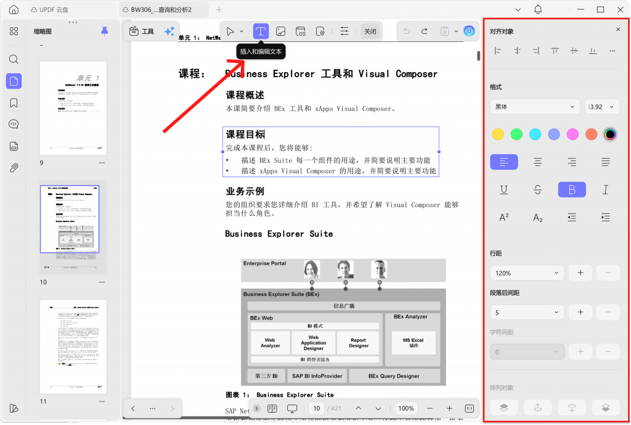Go to the next page arrow
Screen dimensions: 631x425
[378, 408]
